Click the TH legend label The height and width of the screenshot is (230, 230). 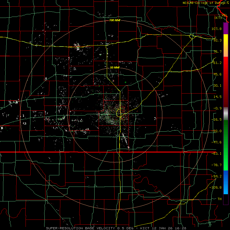point(220,199)
